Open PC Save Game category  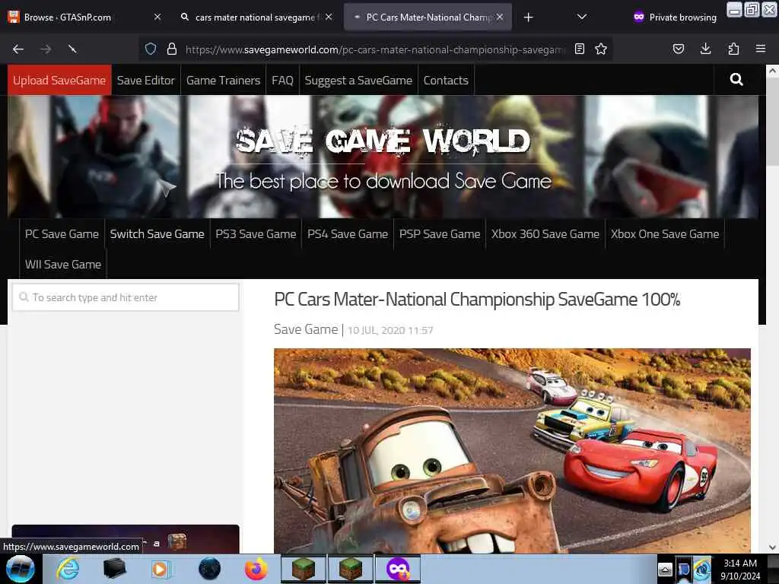click(x=62, y=234)
